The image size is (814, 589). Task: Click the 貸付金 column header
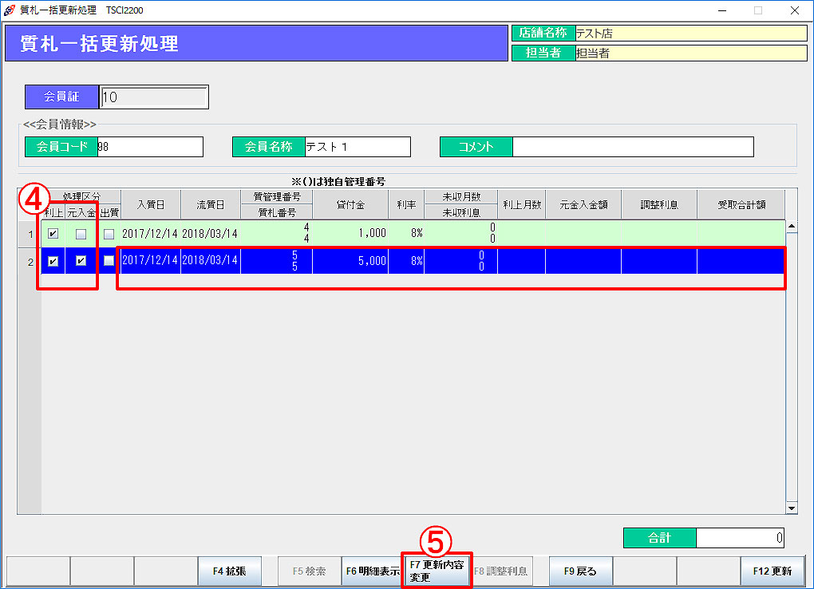pos(350,204)
